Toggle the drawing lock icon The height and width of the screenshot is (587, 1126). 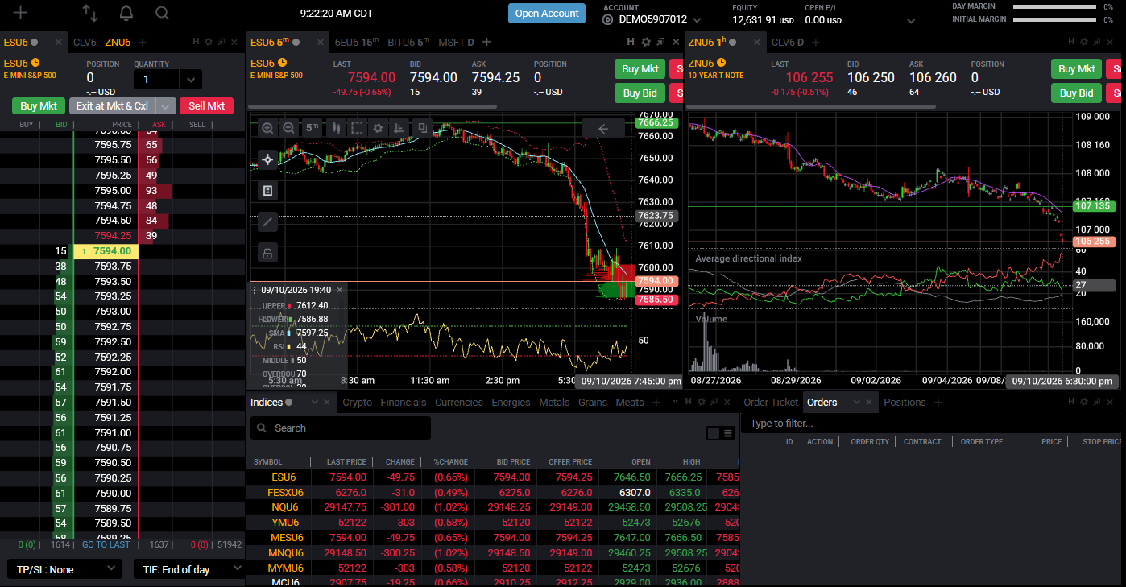(267, 254)
